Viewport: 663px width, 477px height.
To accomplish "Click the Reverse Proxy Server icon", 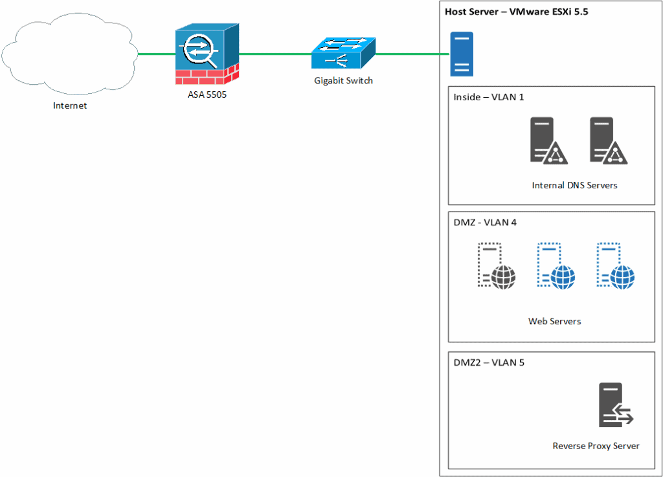I will tap(616, 405).
